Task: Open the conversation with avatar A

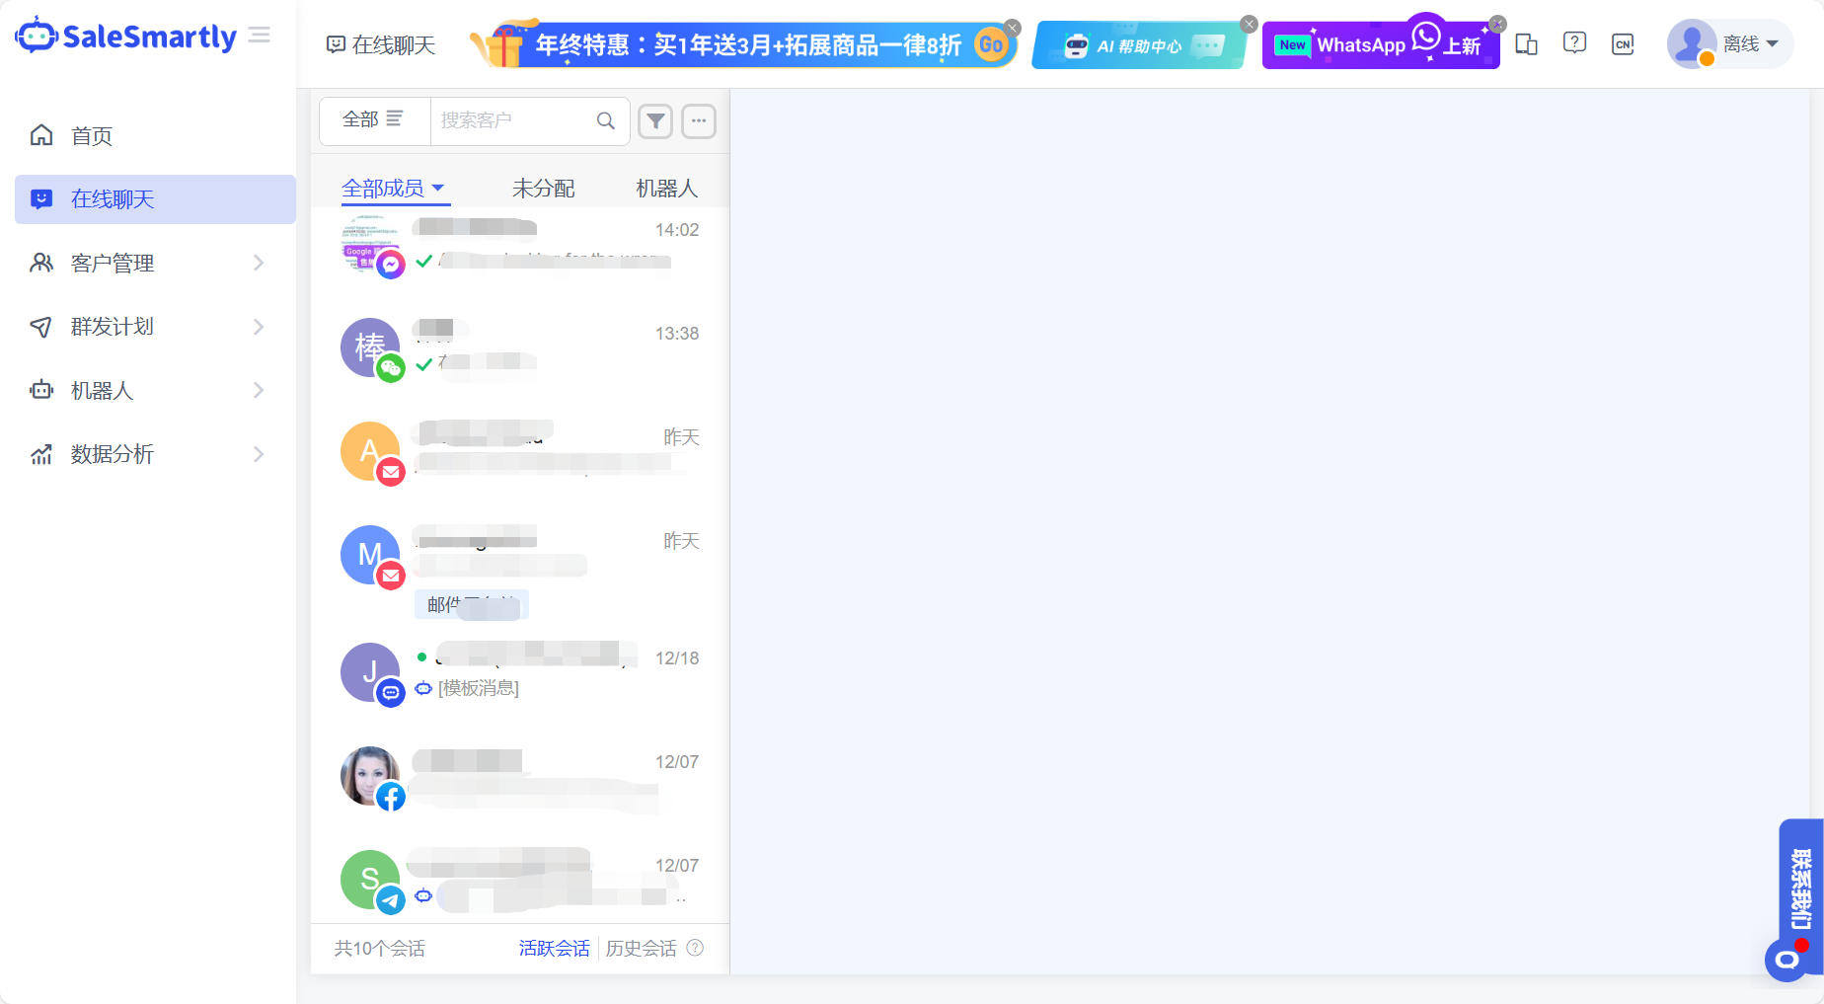Action: coord(520,452)
